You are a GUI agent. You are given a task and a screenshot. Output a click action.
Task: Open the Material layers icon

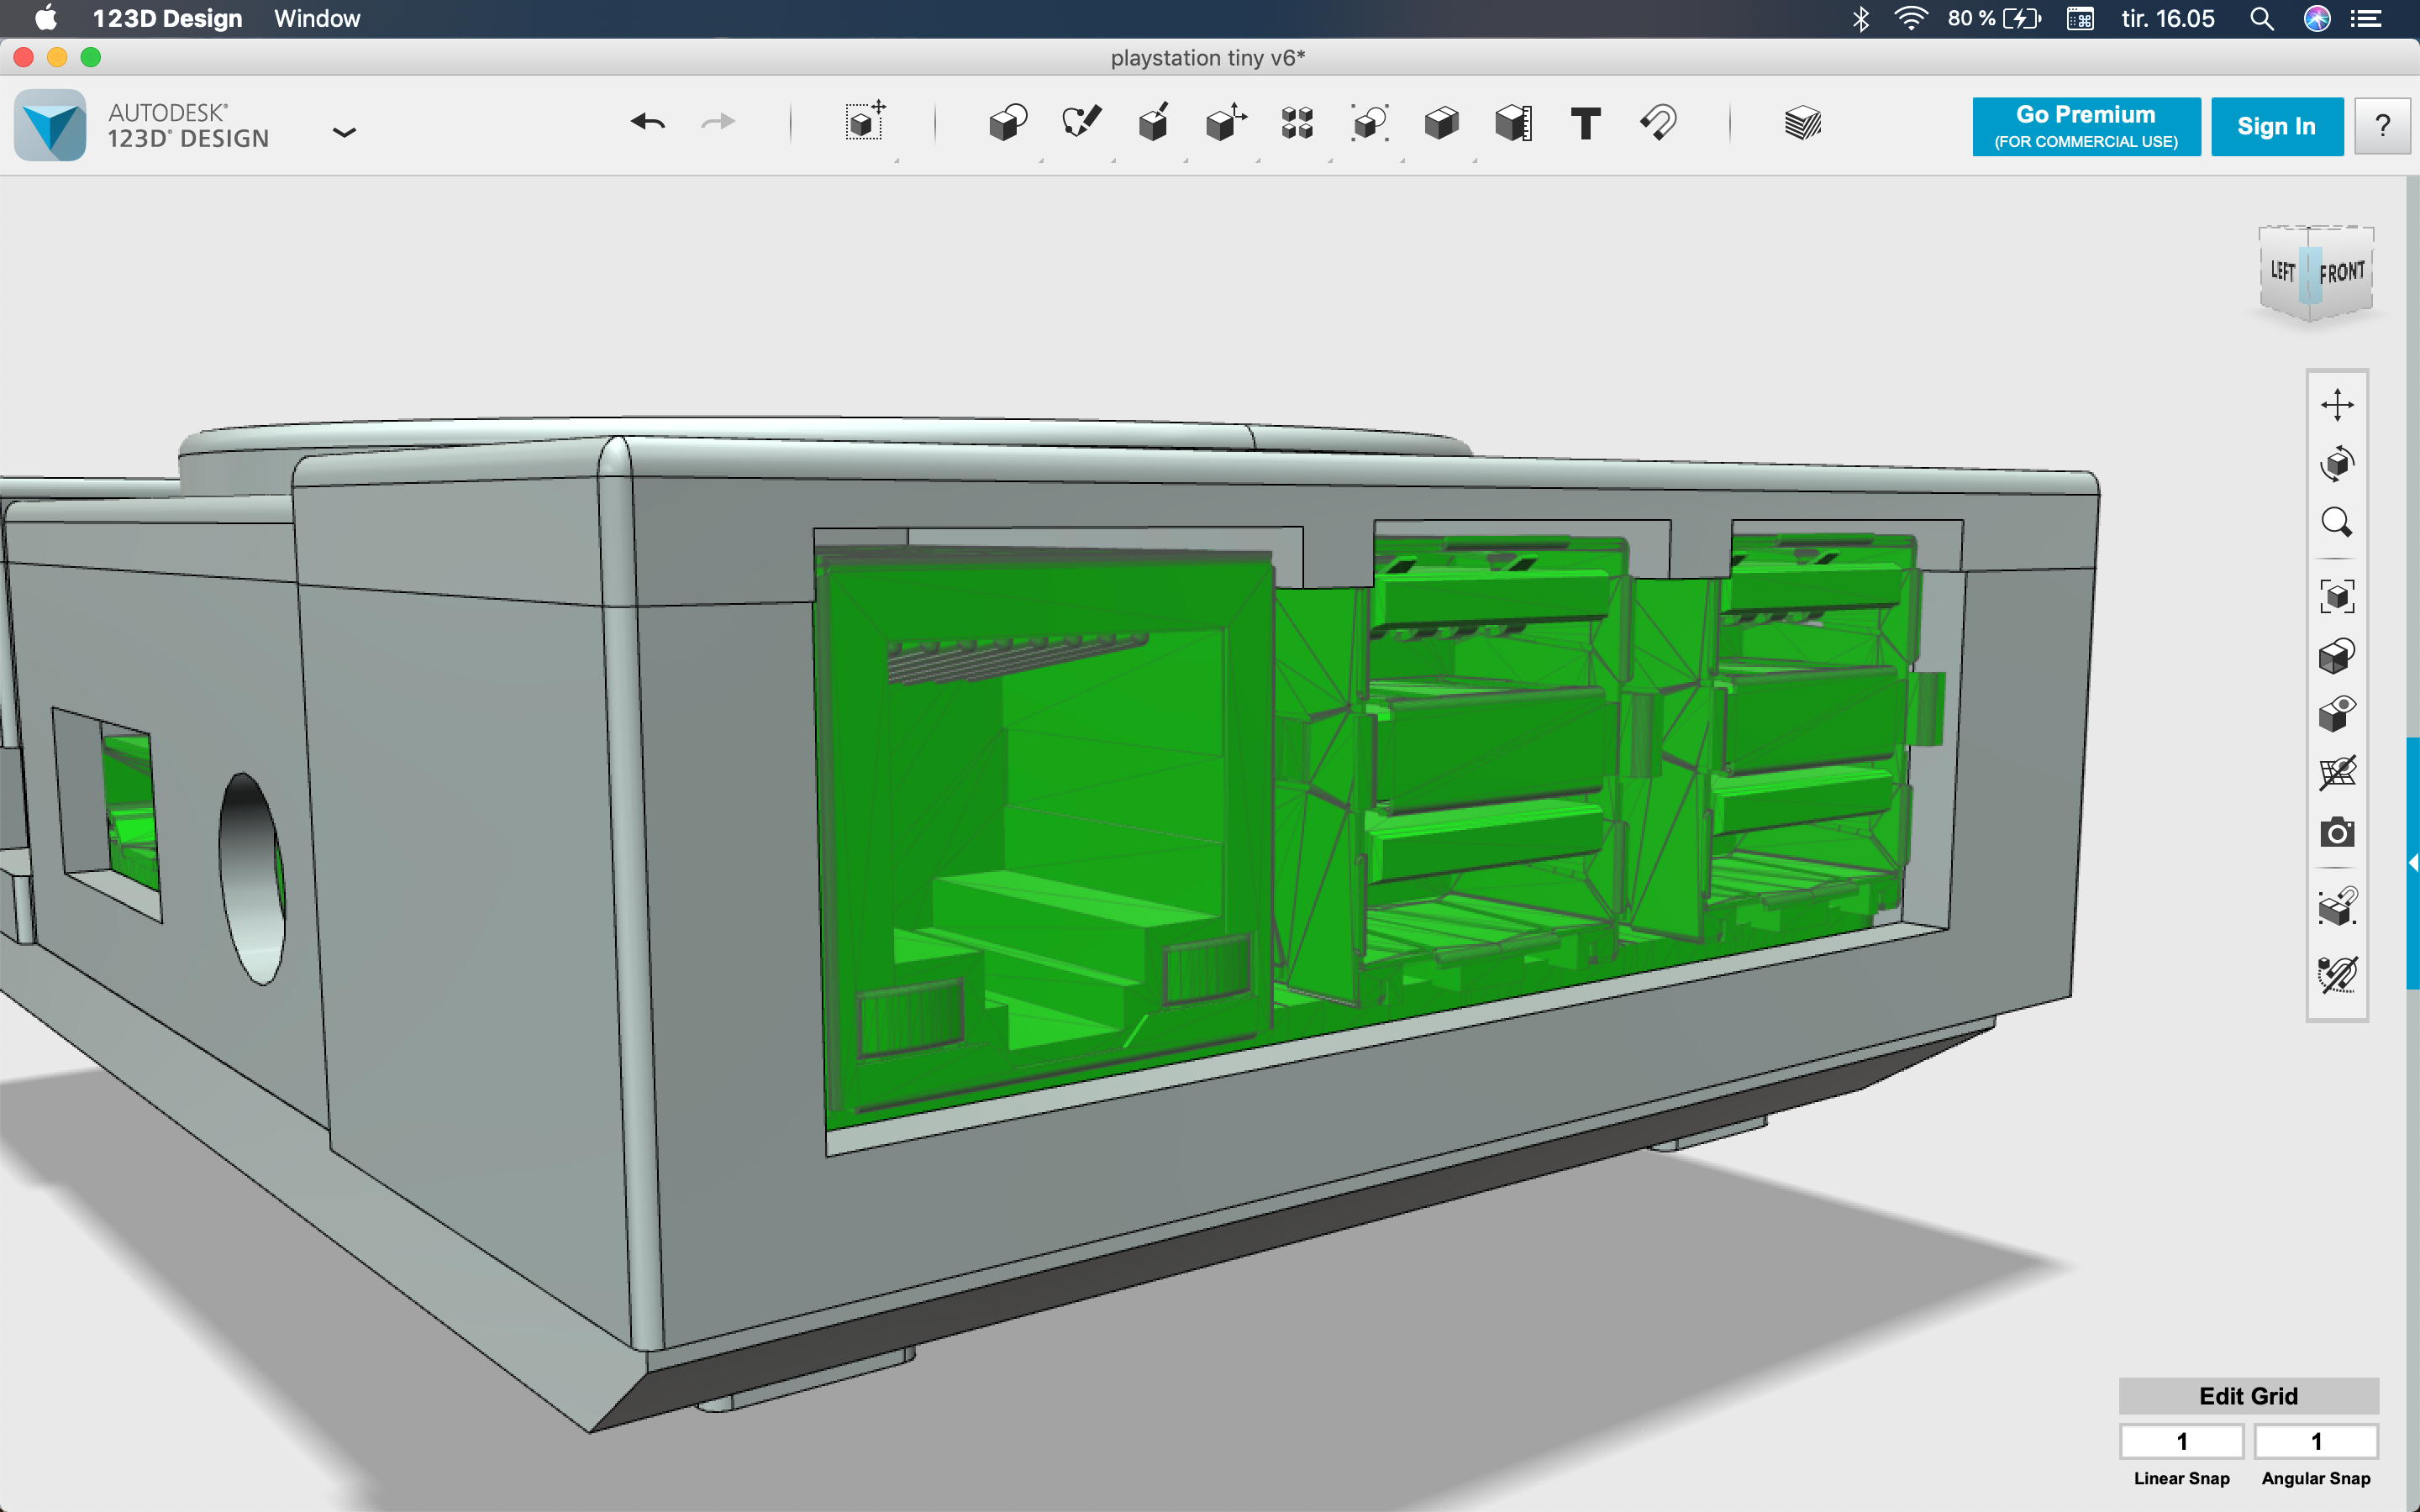[x=1802, y=123]
